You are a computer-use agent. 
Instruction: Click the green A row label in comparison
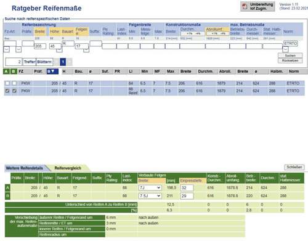pyautogui.click(x=7, y=188)
